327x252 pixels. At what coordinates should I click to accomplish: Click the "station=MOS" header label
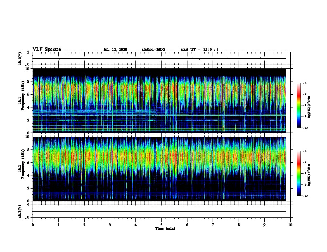tap(154, 49)
